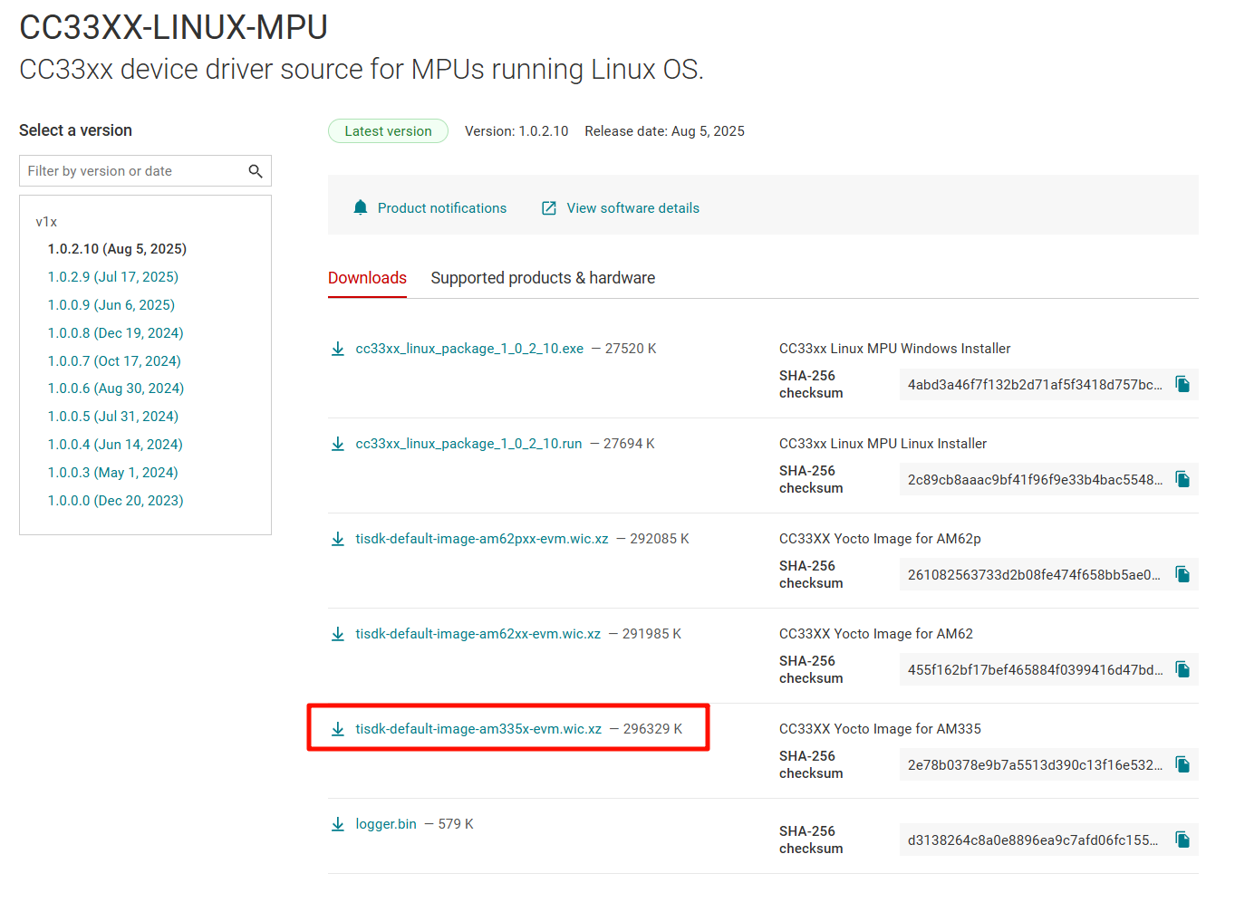Select version 1.0.0.4 (Jun 14, 2024)
This screenshot has width=1235, height=902.
click(x=115, y=445)
